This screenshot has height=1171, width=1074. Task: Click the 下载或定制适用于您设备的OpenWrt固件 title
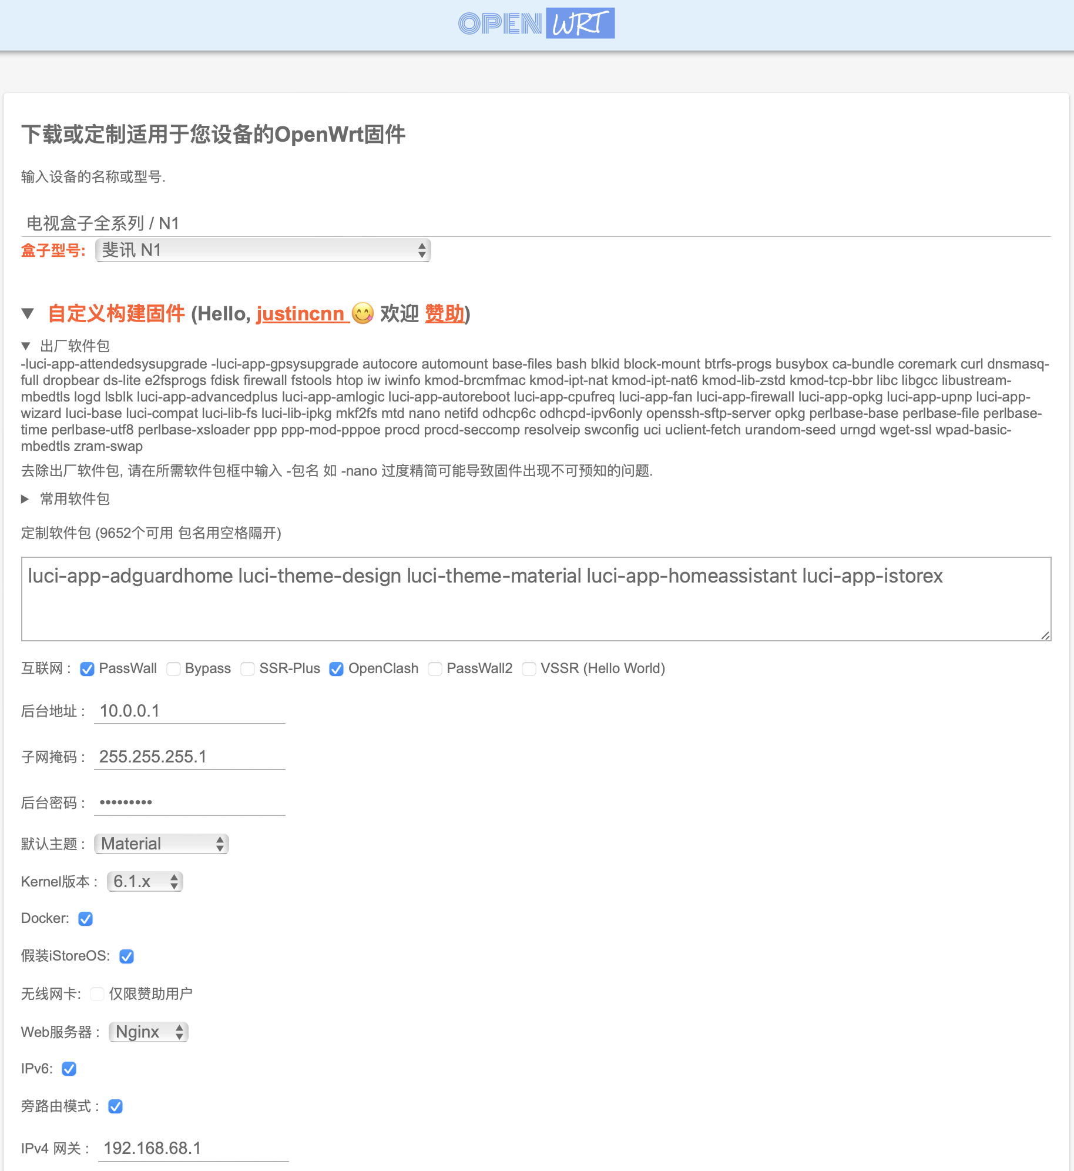(213, 135)
